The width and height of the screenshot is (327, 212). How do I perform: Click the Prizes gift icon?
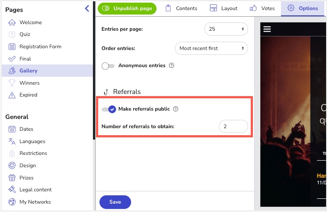click(12, 178)
